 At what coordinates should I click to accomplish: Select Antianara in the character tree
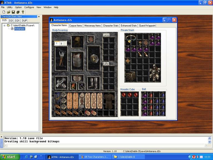point(20,29)
